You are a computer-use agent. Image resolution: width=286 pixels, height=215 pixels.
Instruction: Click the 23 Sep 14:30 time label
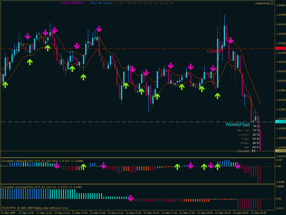[97, 213]
